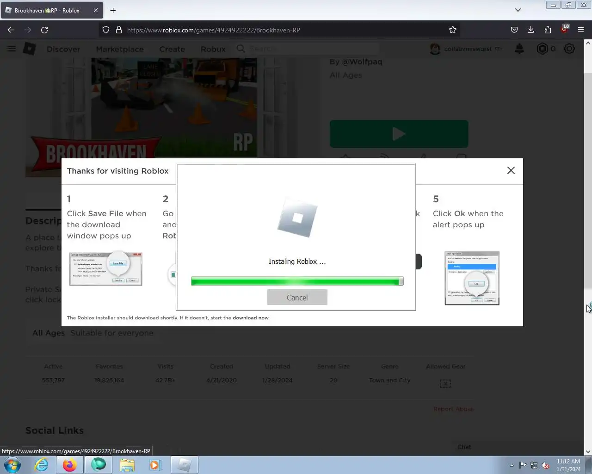The image size is (592, 474).
Task: Open the Firefox extensions puzzle icon
Action: click(x=548, y=30)
